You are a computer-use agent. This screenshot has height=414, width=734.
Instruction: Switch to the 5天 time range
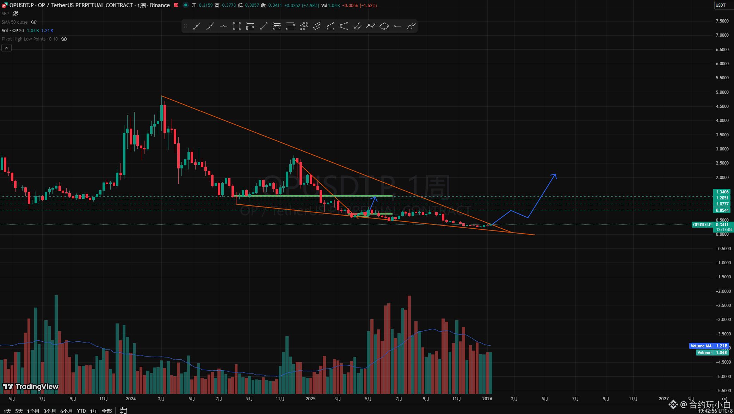pos(19,411)
